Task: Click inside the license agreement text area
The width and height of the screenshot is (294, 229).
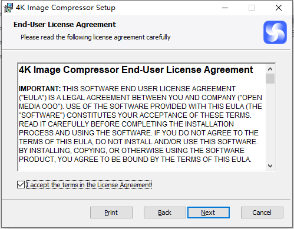Action: click(141, 117)
